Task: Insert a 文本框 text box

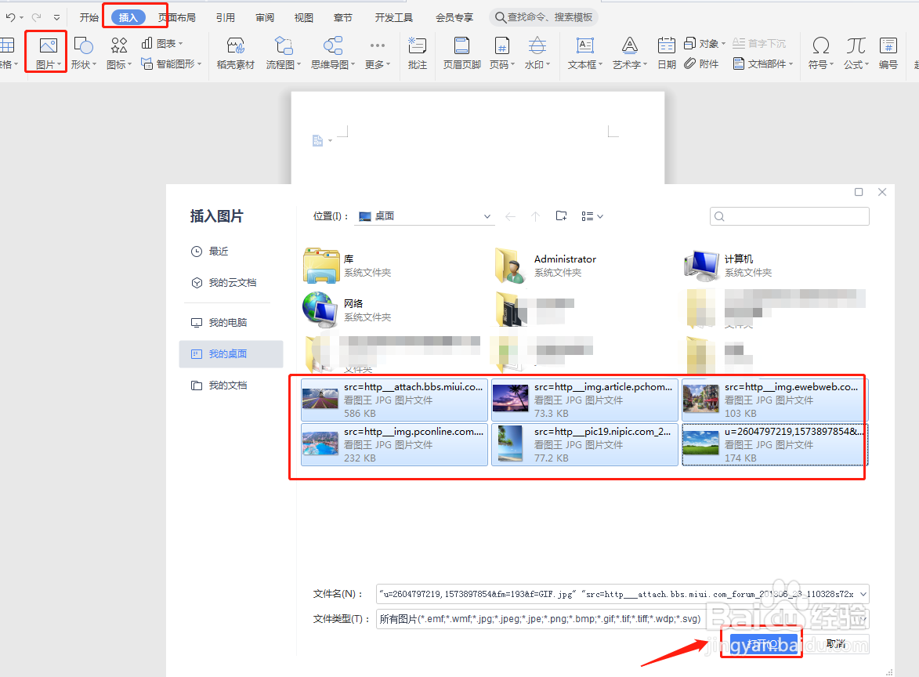Action: pyautogui.click(x=585, y=52)
